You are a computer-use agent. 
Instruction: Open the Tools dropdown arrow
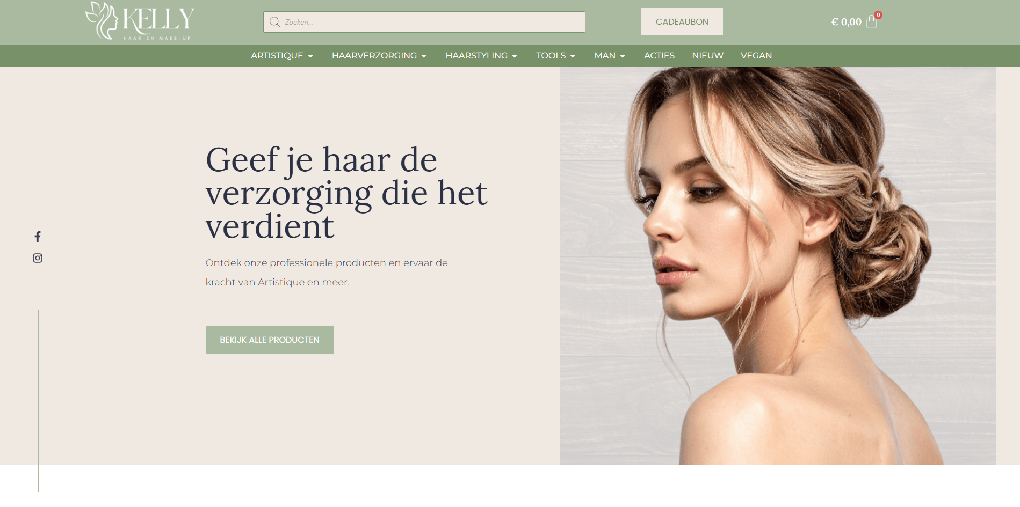(x=573, y=56)
